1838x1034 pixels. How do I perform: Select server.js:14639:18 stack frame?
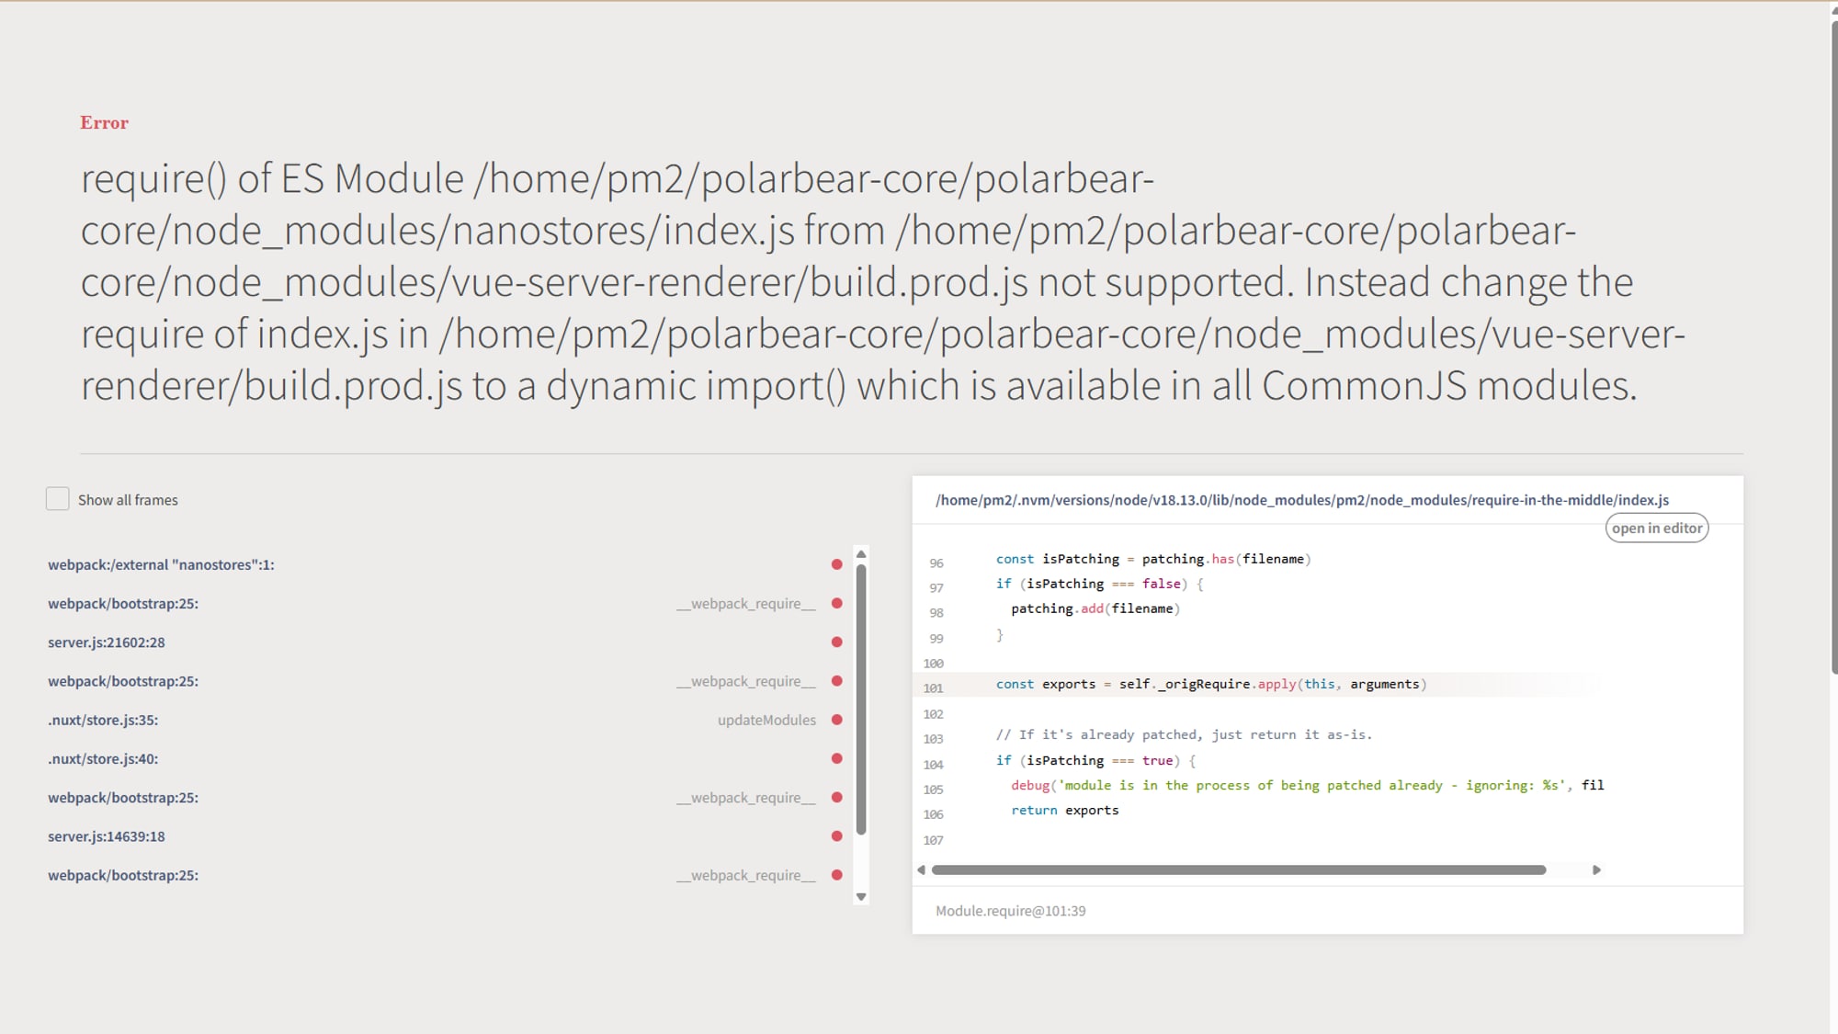click(x=445, y=836)
